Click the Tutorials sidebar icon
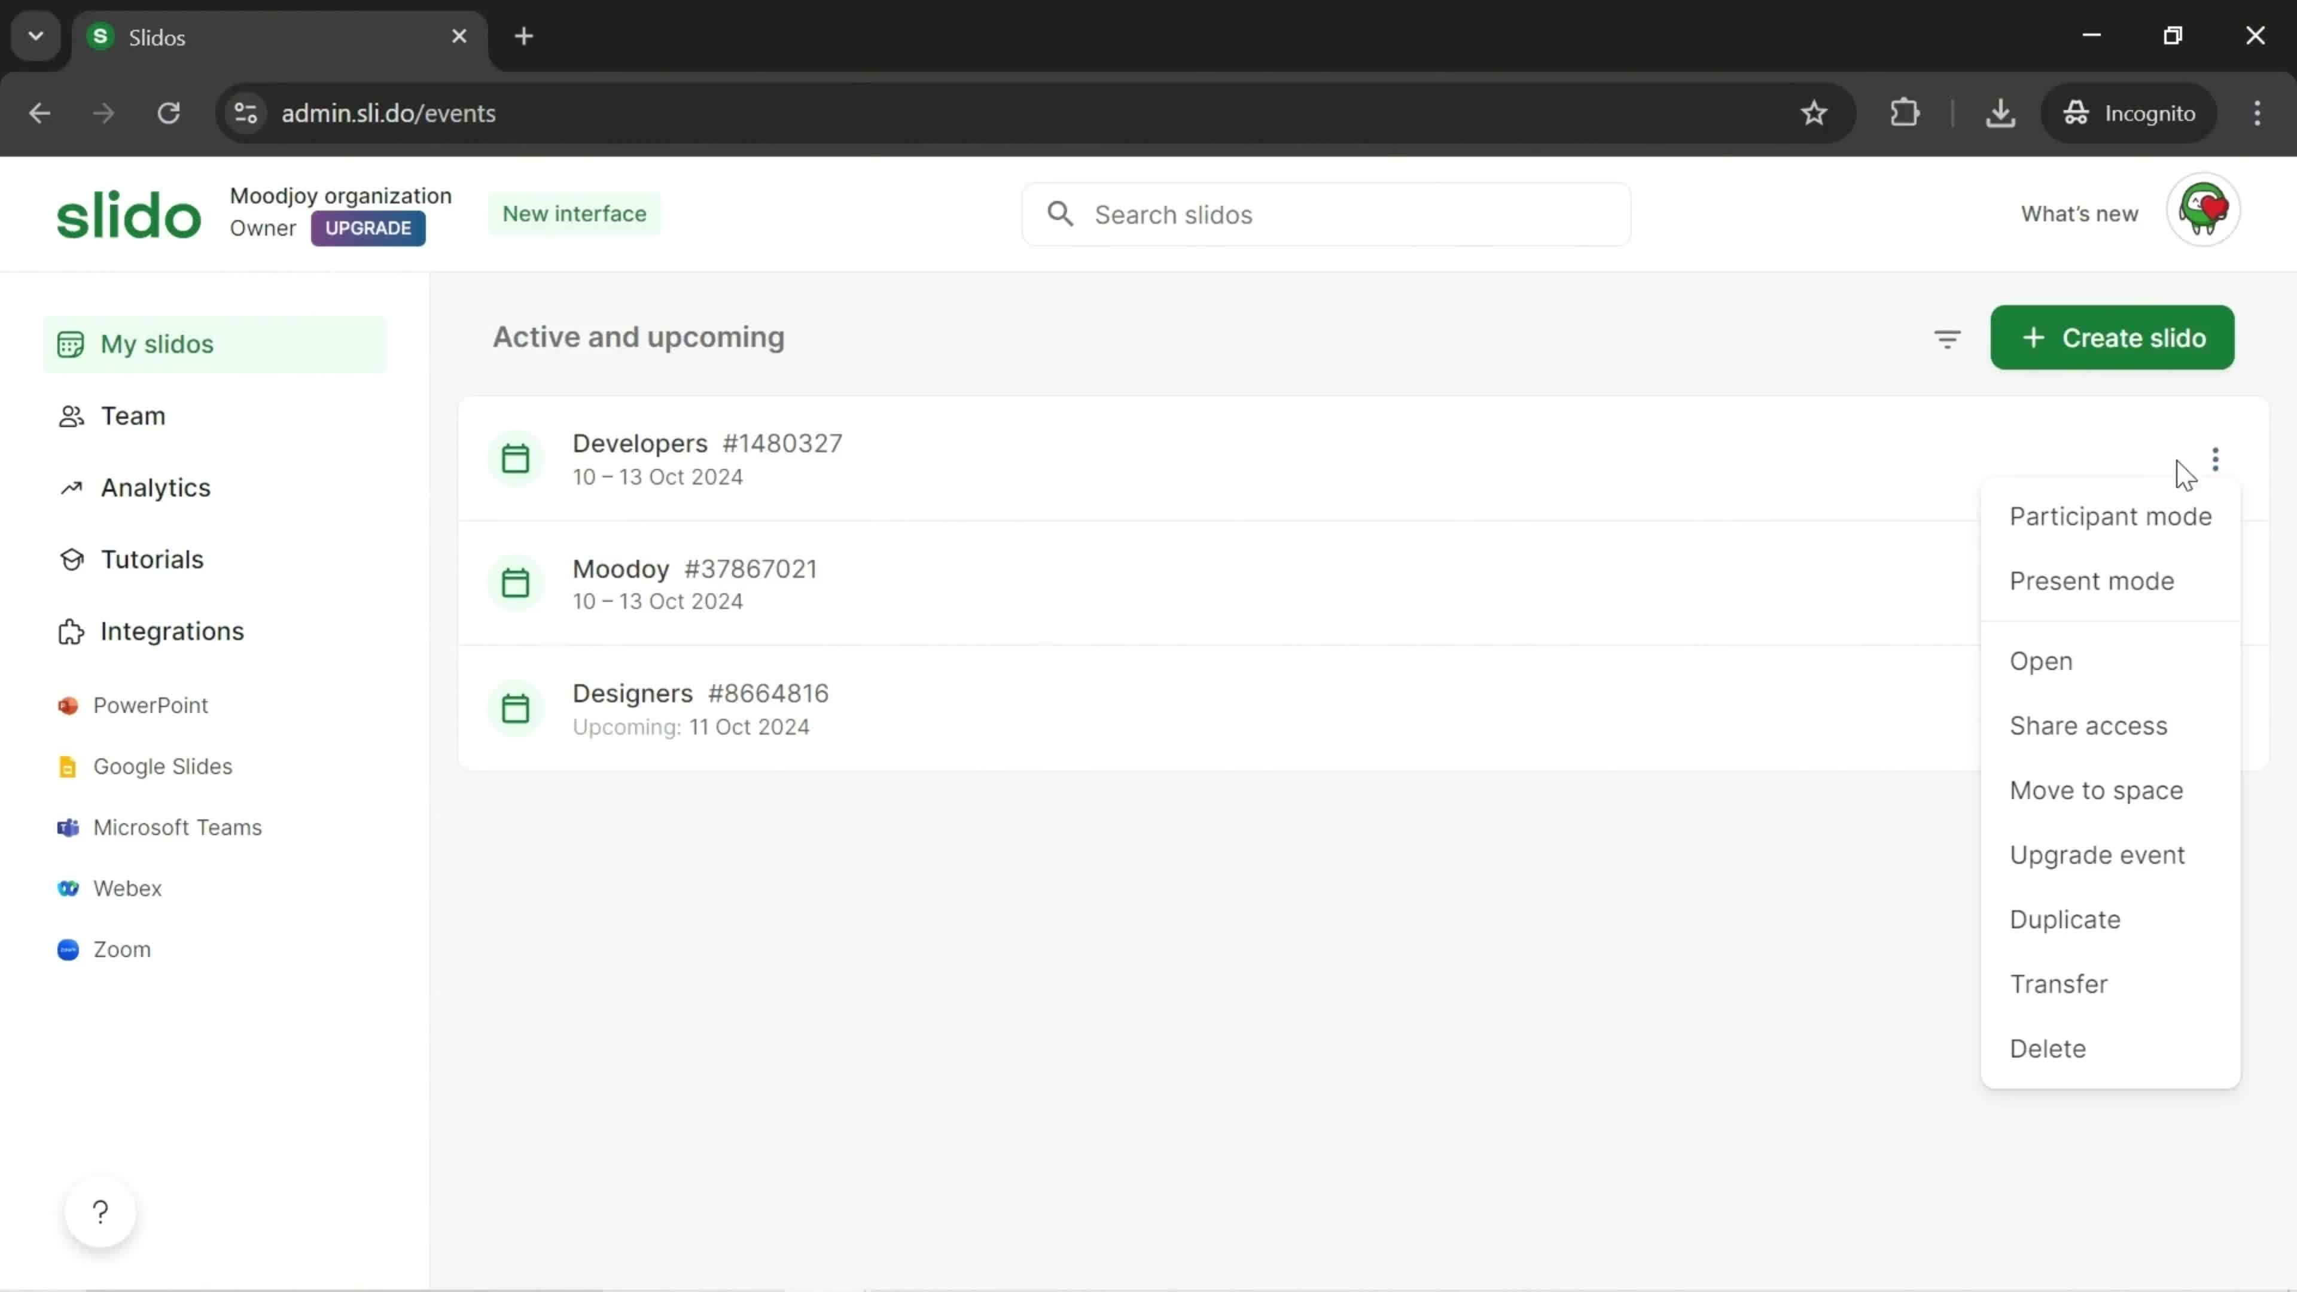 tap(69, 560)
